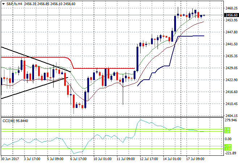
Task: Click the 2435.35 price axis label
Action: (231, 56)
